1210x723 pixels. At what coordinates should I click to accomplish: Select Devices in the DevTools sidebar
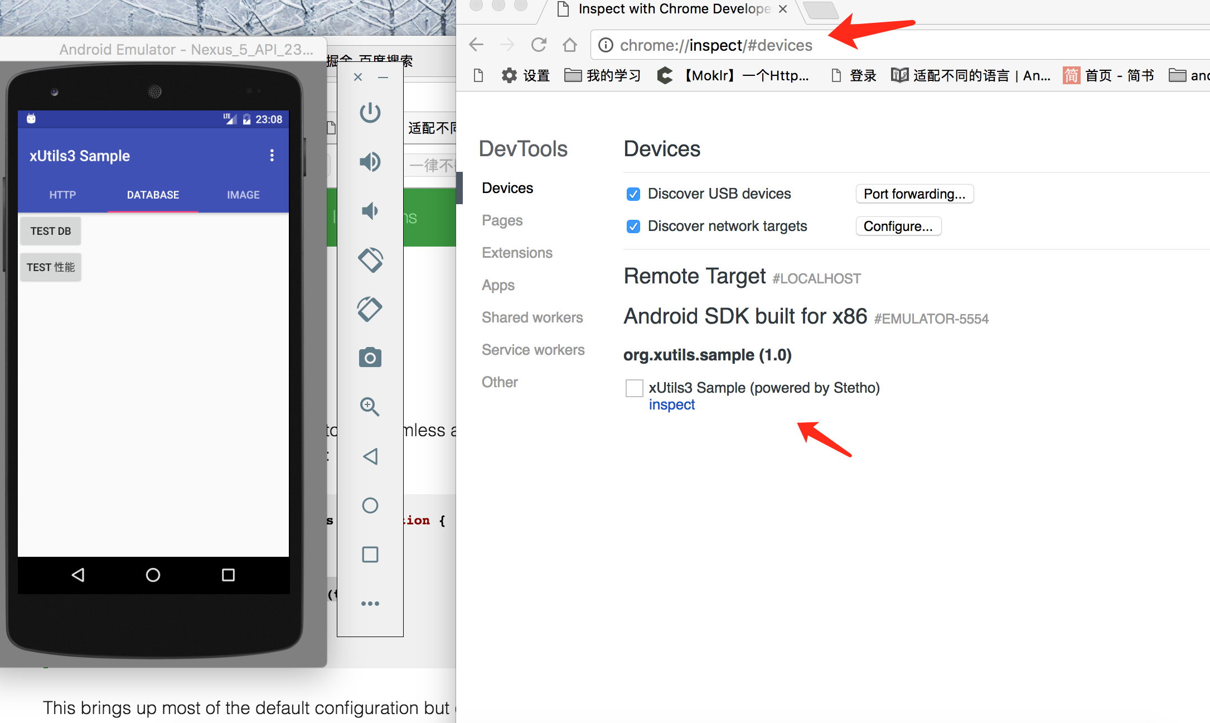(x=507, y=188)
